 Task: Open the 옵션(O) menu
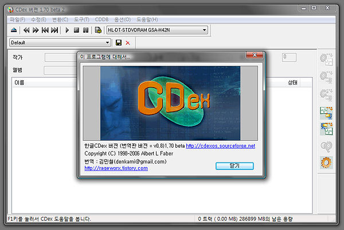pos(122,19)
